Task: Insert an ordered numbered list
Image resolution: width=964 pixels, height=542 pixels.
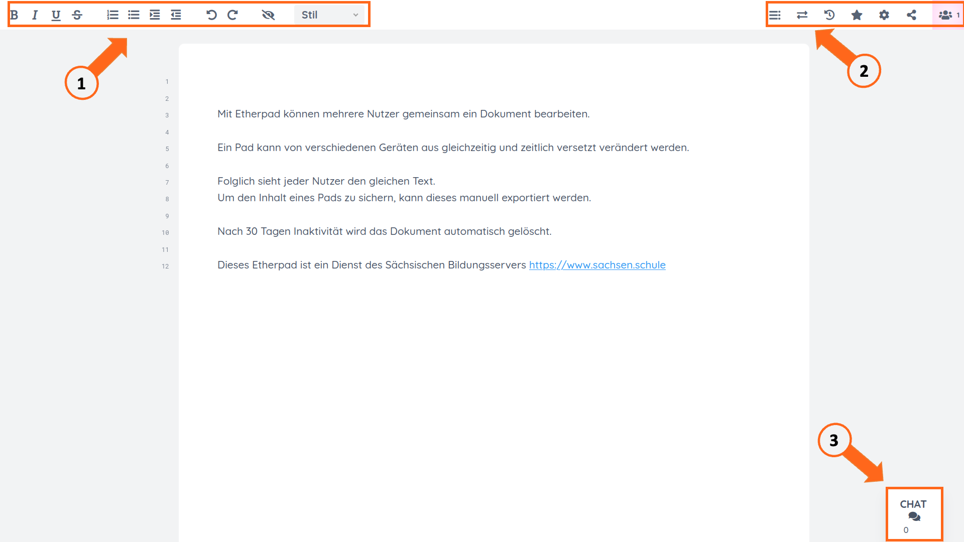Action: pos(112,15)
